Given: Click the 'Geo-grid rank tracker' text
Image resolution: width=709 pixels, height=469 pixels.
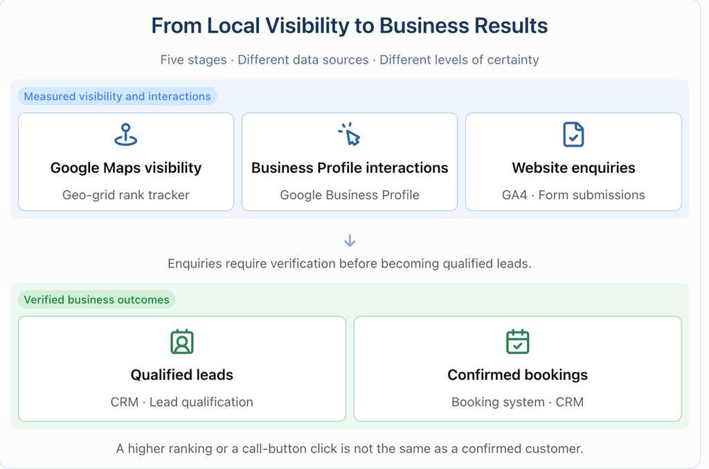Looking at the screenshot, I should click(126, 195).
